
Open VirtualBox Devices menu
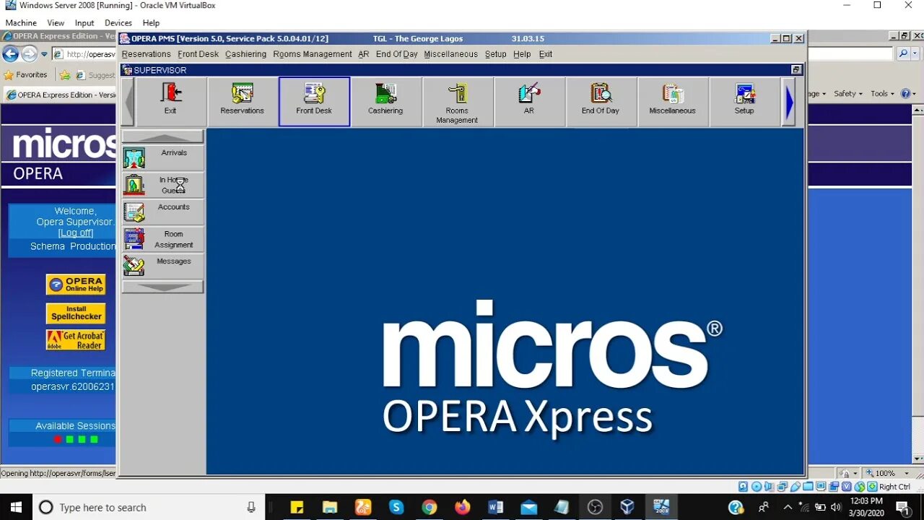[x=118, y=23]
